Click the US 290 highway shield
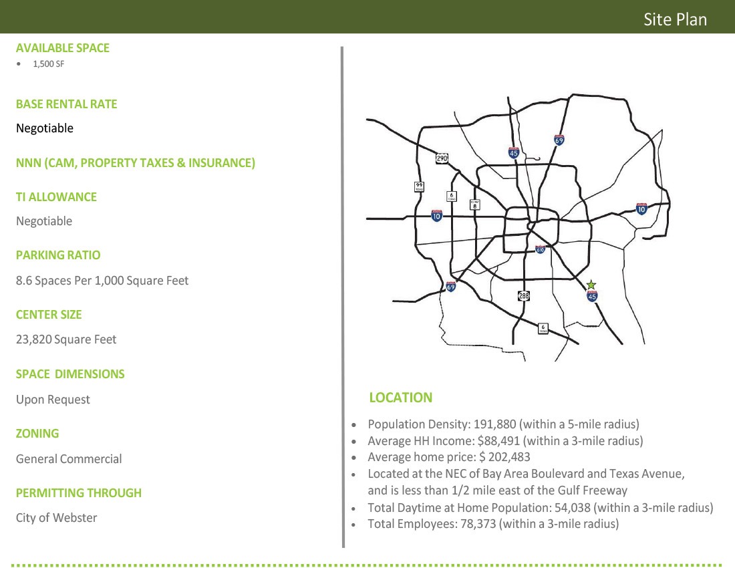 coord(442,158)
